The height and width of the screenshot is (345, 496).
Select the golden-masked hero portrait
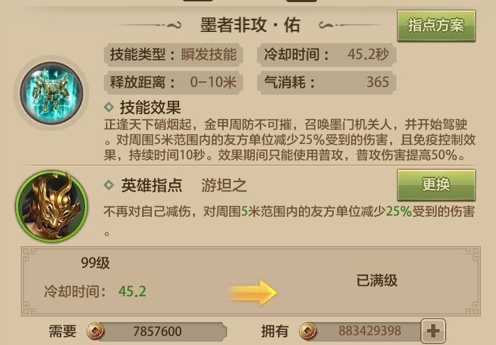pos(52,206)
